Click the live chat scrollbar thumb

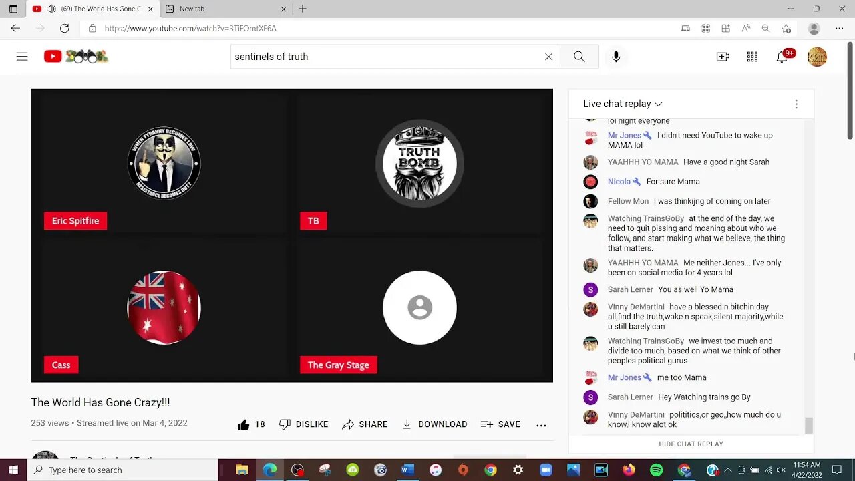point(809,425)
